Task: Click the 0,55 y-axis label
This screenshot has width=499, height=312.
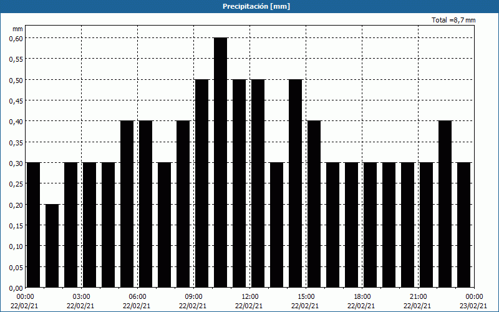Action: point(16,59)
